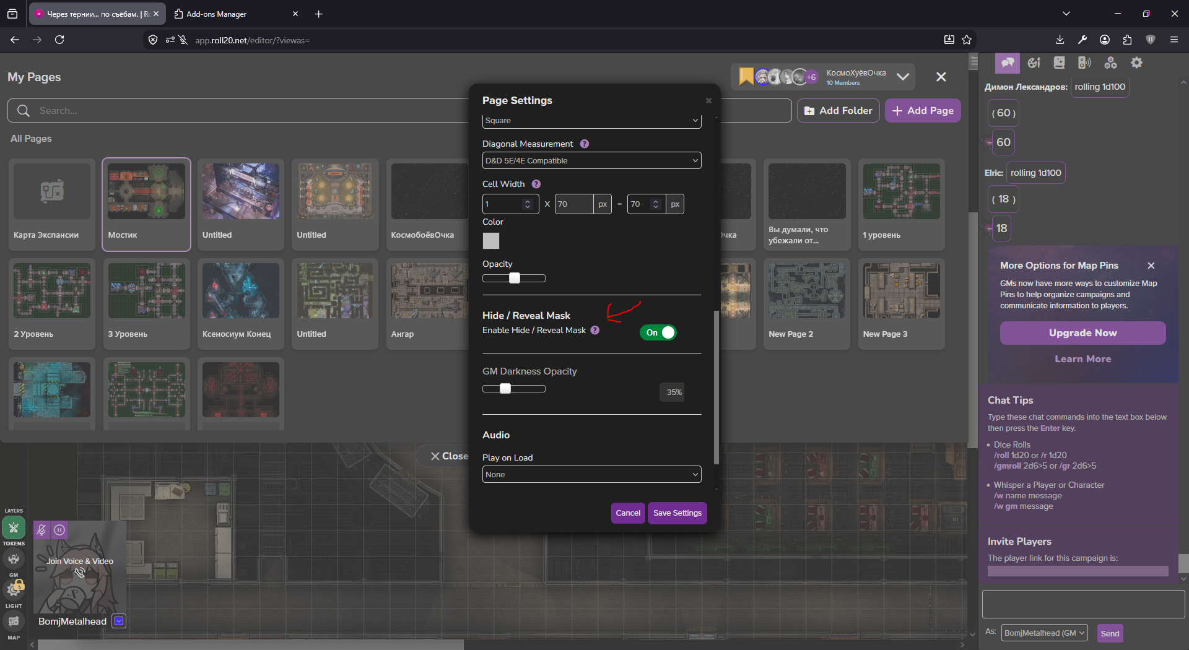
Task: Click the browser account profile icon
Action: click(1105, 40)
